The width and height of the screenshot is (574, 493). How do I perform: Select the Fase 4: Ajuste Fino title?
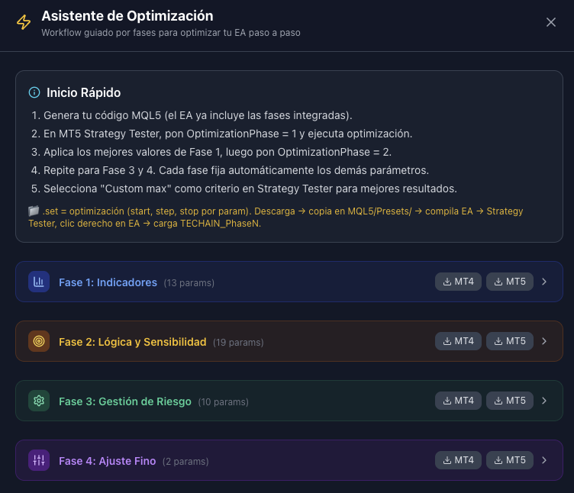click(x=108, y=461)
